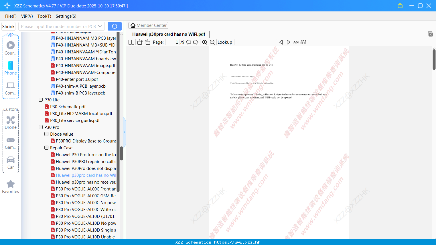The height and width of the screenshot is (245, 436).
Task: Close the open PDF tab via corner icon
Action: 430,34
